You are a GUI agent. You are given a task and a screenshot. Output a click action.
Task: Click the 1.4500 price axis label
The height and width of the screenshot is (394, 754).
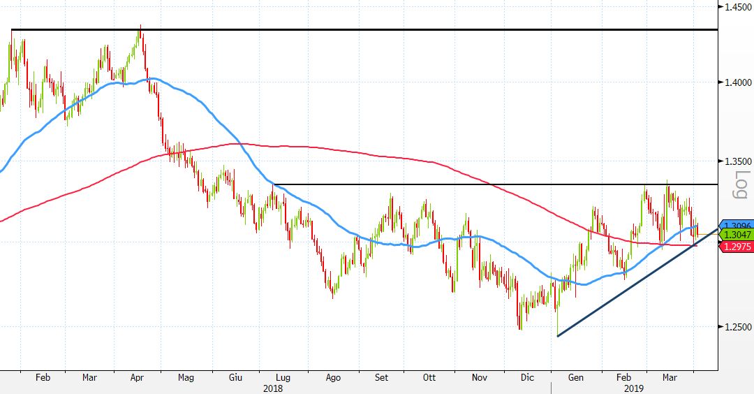[738, 7]
